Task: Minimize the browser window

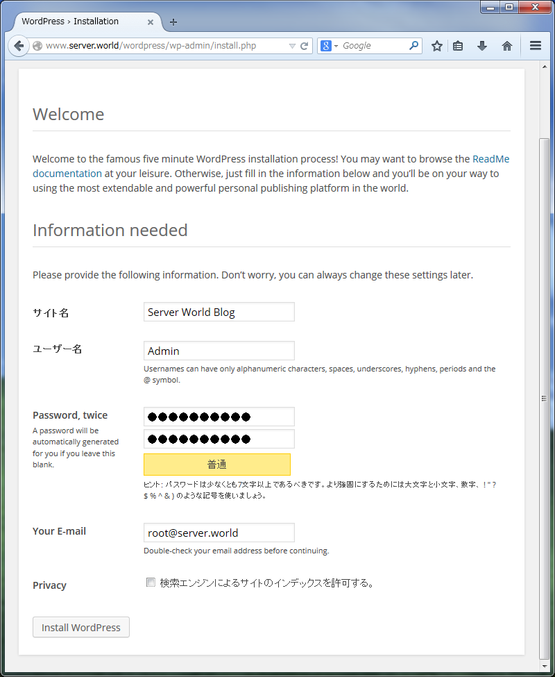Action: click(x=490, y=8)
